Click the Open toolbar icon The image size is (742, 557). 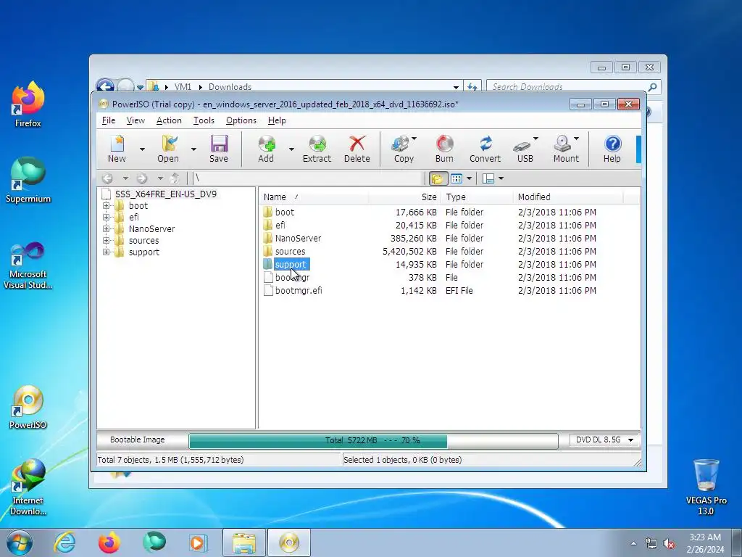pos(168,149)
